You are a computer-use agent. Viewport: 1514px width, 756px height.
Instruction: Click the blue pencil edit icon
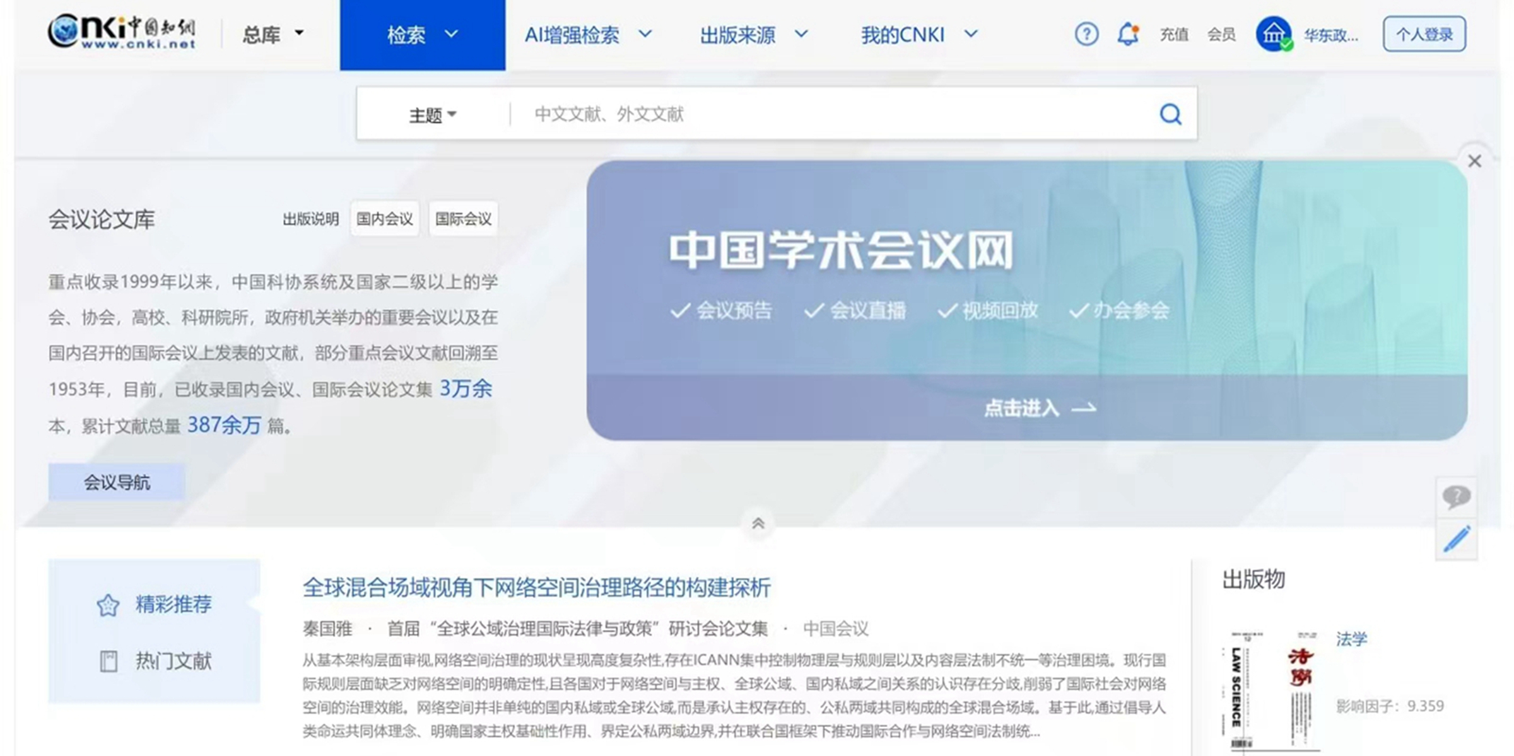pos(1457,539)
